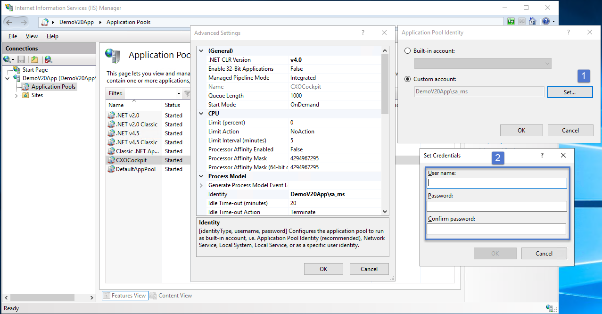Click the status bar network icon
Viewport: 602px width, 314px height.
coord(550,308)
